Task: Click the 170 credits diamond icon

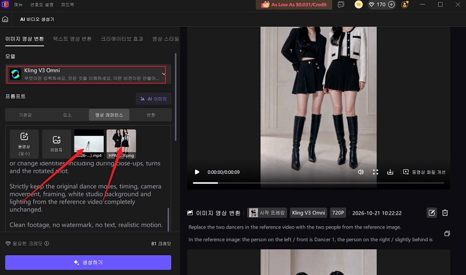Action: (372, 5)
